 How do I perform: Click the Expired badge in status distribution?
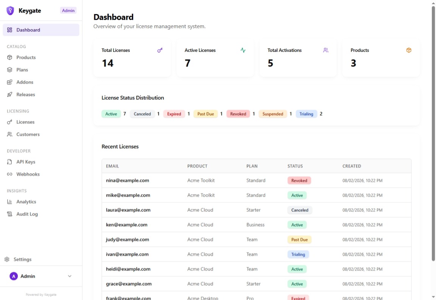pyautogui.click(x=174, y=114)
